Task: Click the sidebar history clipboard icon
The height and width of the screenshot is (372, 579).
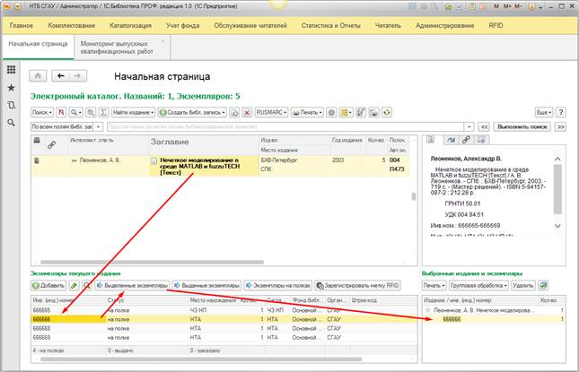Action: (11, 105)
